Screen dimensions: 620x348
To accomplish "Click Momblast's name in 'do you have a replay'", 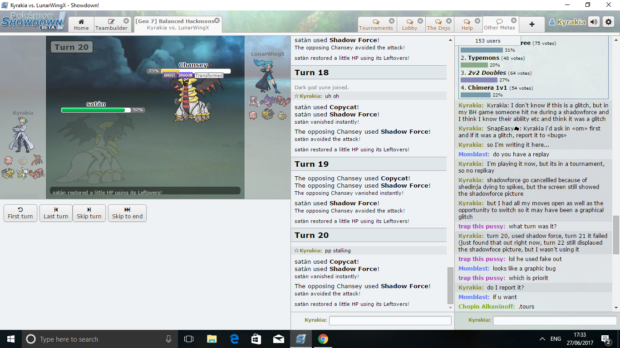I will (473, 155).
